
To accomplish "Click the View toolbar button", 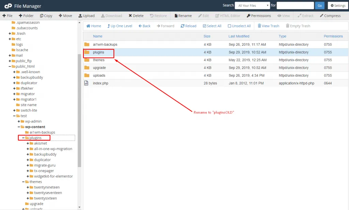I will [x=284, y=16].
